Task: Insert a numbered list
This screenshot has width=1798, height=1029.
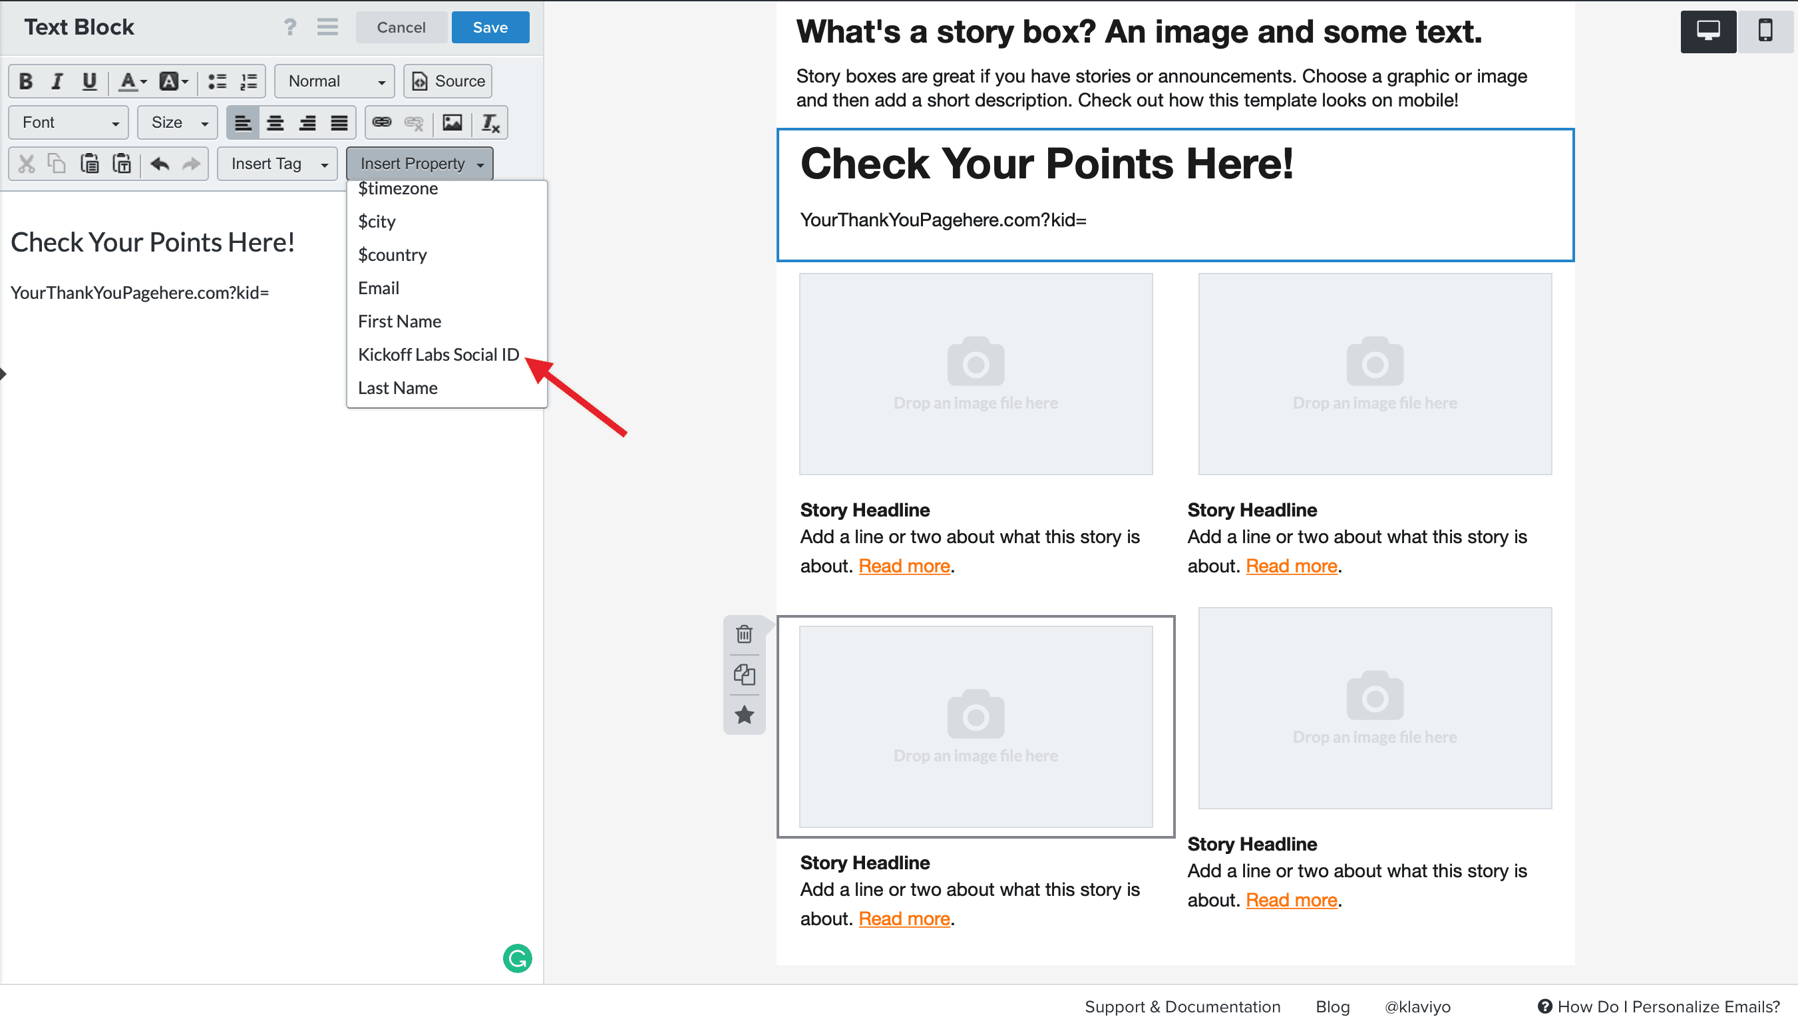Action: (x=249, y=81)
